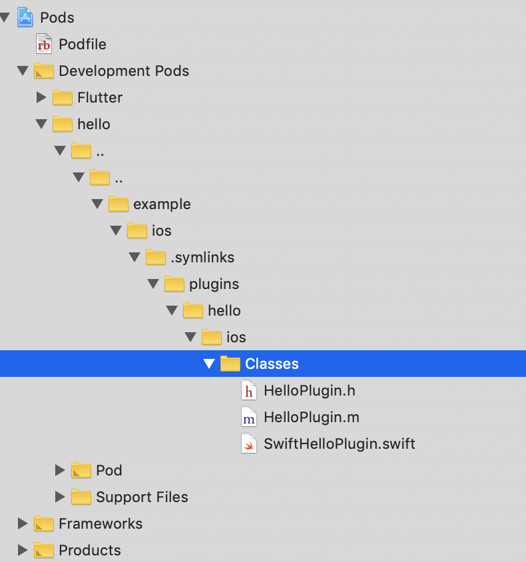The image size is (526, 562).
Task: Click the HelloPlugin.m implementation file icon
Action: [x=248, y=417]
